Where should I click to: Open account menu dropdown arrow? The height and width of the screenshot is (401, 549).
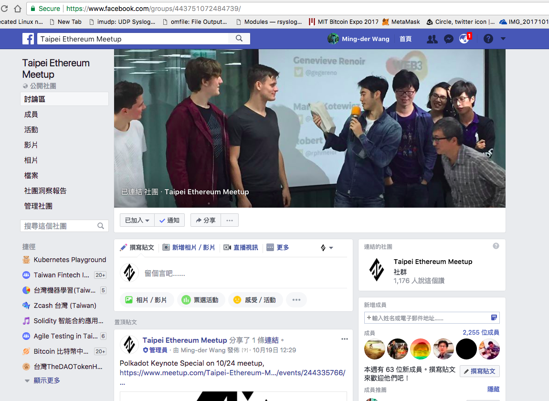(x=503, y=39)
